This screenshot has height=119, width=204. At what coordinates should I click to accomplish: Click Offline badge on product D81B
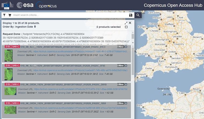(x=121, y=84)
